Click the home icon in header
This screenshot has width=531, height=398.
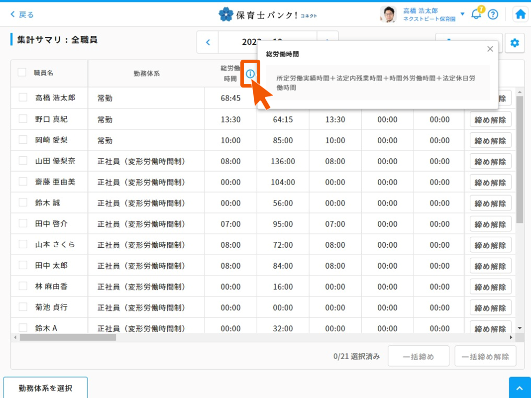pos(521,14)
